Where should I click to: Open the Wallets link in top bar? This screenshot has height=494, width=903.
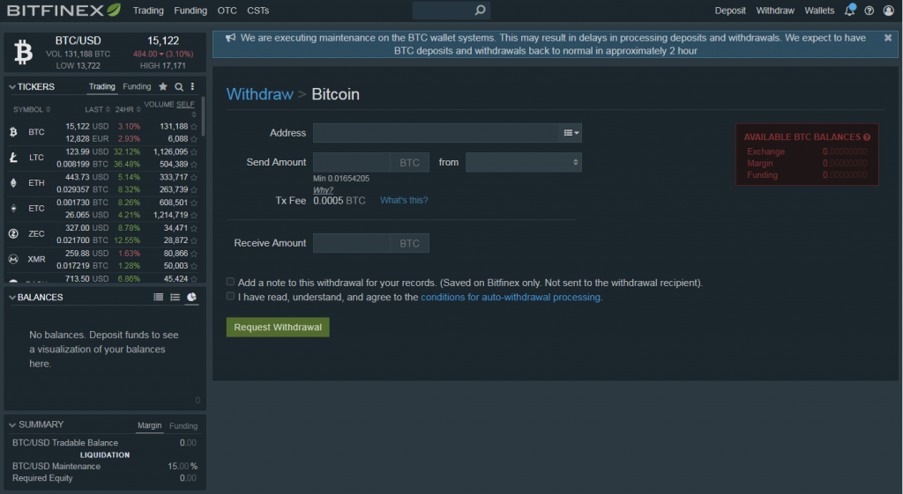click(819, 11)
